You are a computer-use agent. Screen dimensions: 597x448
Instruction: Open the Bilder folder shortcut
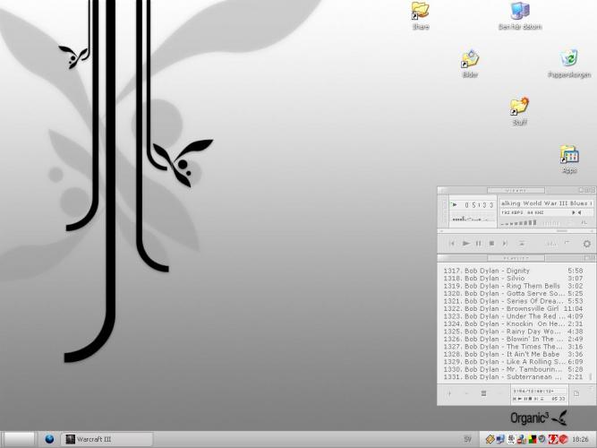coord(470,60)
